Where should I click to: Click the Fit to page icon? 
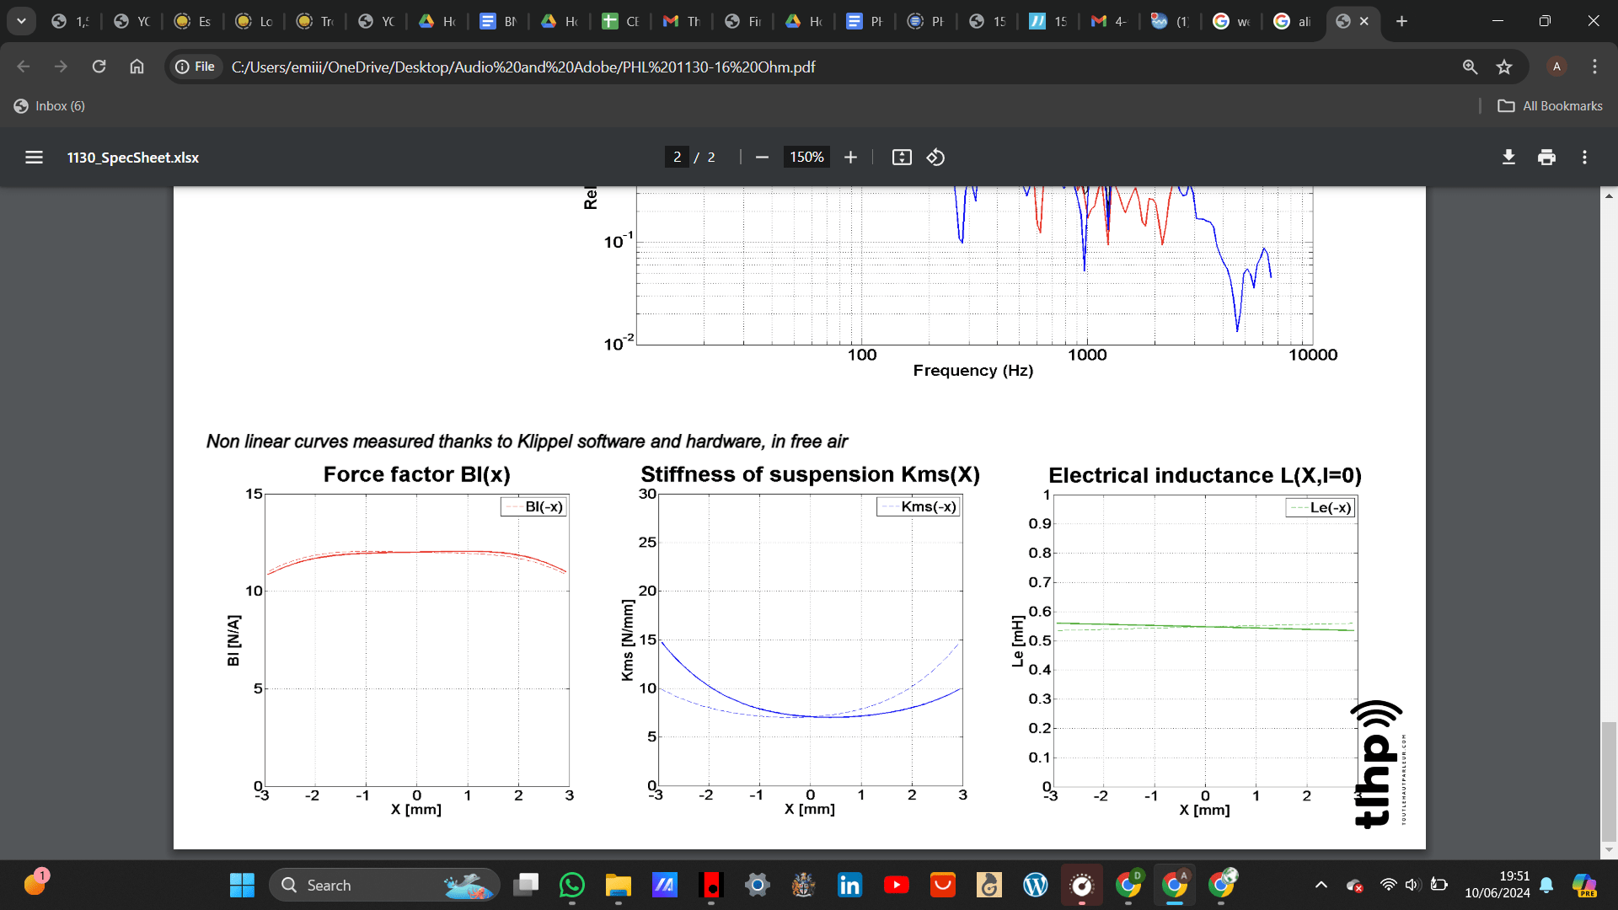[902, 158]
